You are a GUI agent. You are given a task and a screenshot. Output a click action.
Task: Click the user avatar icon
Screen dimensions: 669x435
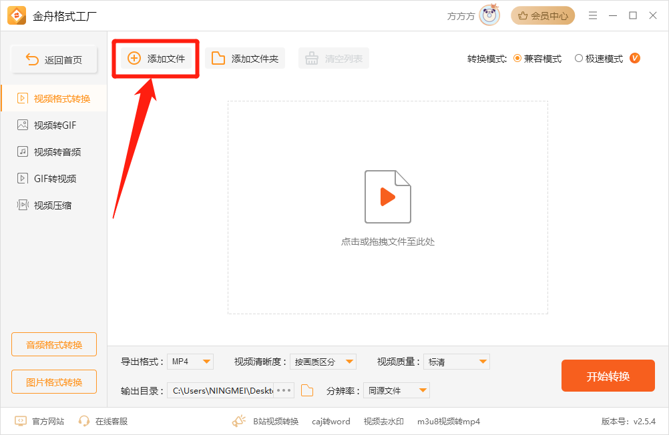489,15
